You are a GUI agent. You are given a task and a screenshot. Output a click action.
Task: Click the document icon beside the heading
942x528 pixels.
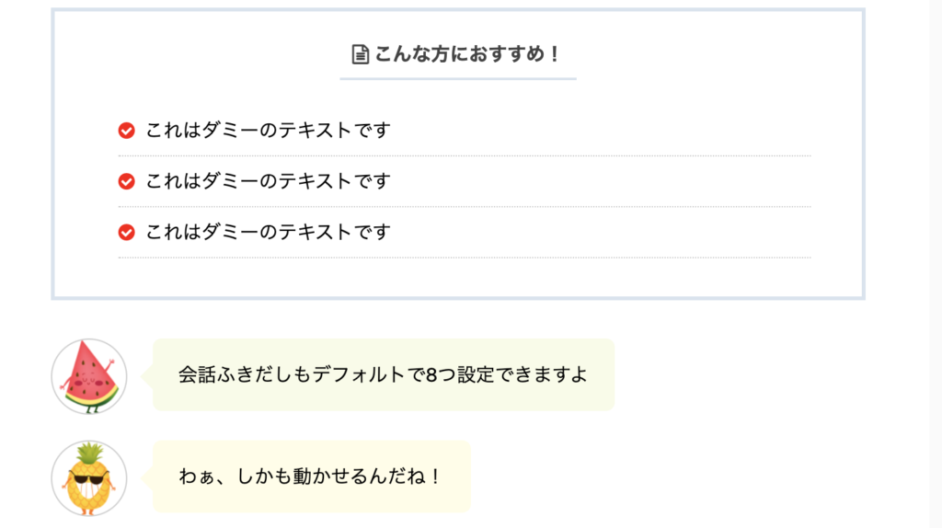point(360,54)
